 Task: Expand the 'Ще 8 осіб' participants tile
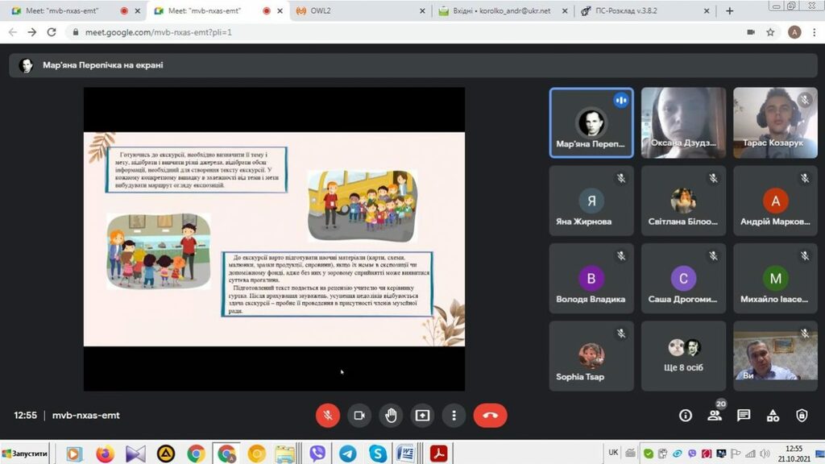tap(683, 356)
